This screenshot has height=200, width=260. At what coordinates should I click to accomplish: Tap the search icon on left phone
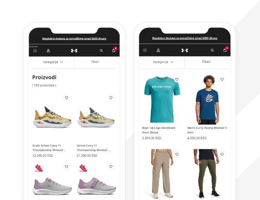(x=101, y=50)
